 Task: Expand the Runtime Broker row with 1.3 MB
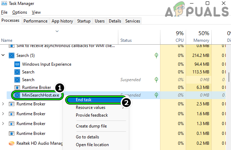pos(3,123)
